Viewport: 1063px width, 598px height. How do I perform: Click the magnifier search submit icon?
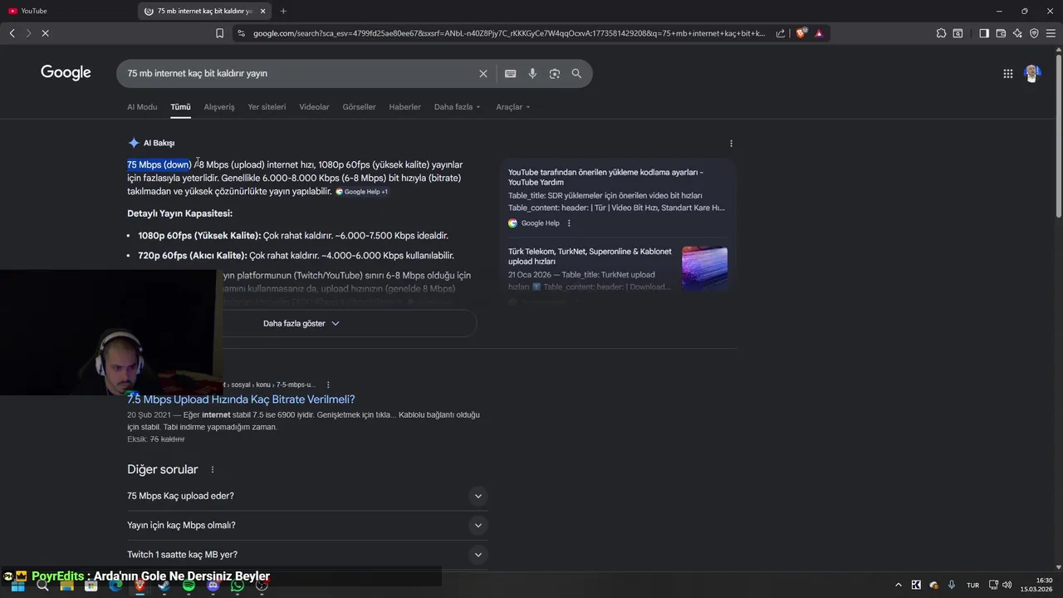[x=576, y=73]
